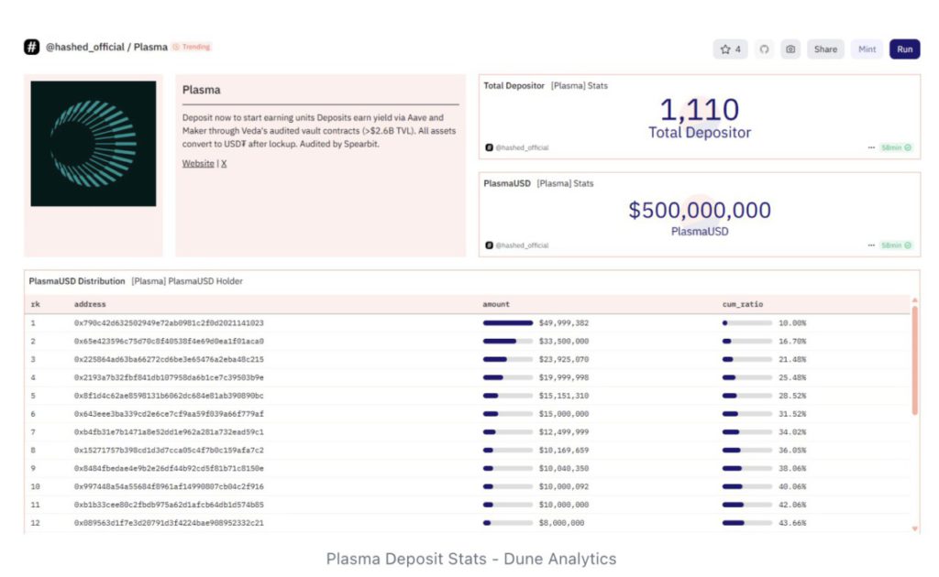Viewport: 939px width, 577px height.
Task: Open the PlasmaUSD Distribution query title
Action: click(x=77, y=281)
